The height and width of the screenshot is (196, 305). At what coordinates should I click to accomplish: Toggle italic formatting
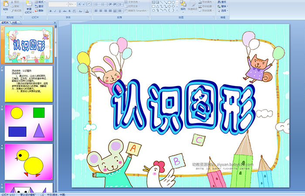tap(55, 11)
